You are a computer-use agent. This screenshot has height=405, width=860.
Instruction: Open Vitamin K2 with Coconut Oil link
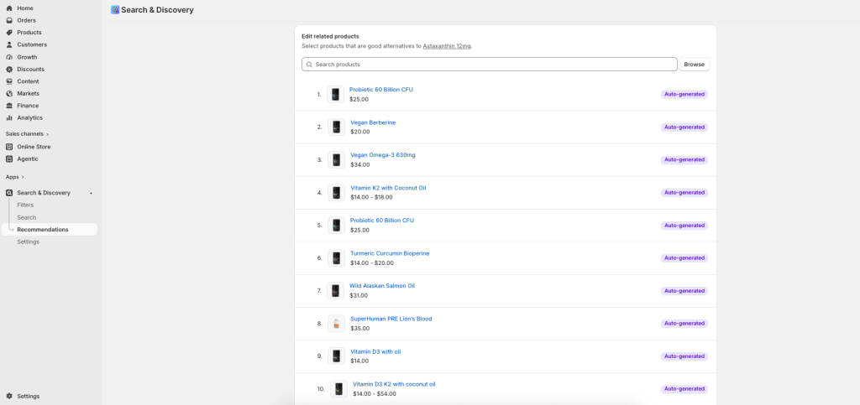click(x=388, y=188)
